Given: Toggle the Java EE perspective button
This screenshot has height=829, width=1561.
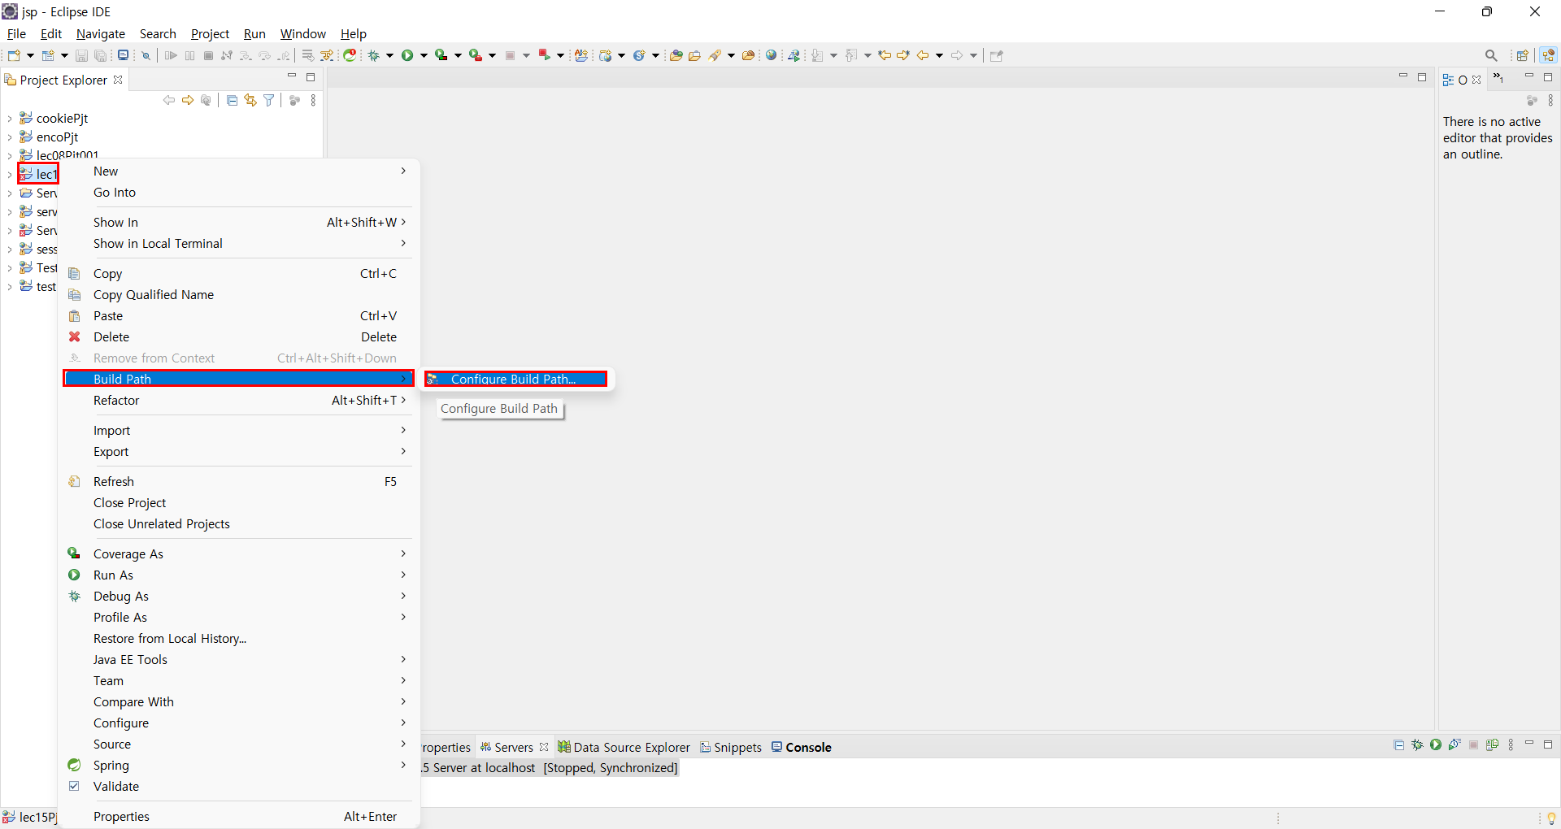Looking at the screenshot, I should [1549, 55].
